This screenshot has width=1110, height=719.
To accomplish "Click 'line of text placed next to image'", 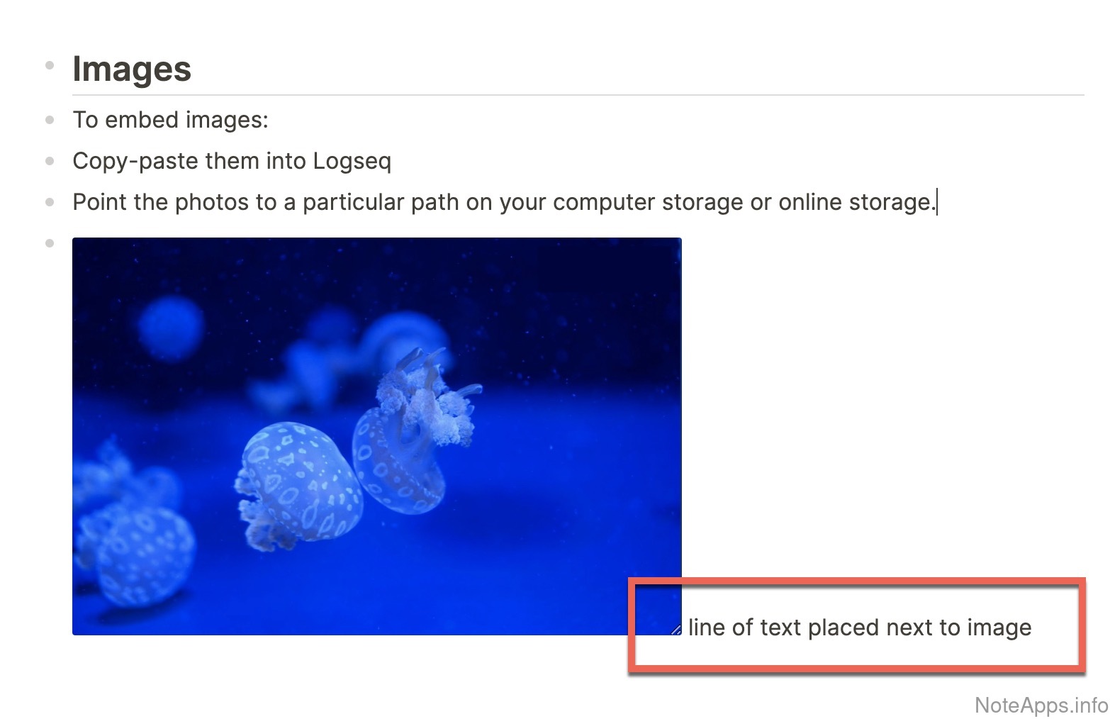I will (860, 628).
